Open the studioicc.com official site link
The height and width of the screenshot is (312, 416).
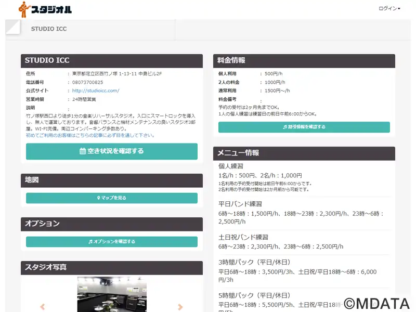coord(96,90)
